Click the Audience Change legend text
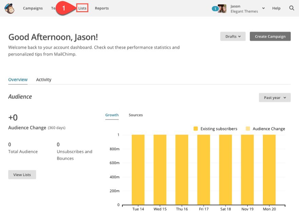299x218 pixels. click(269, 129)
